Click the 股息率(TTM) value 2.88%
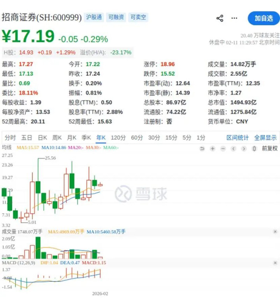 click(114, 112)
